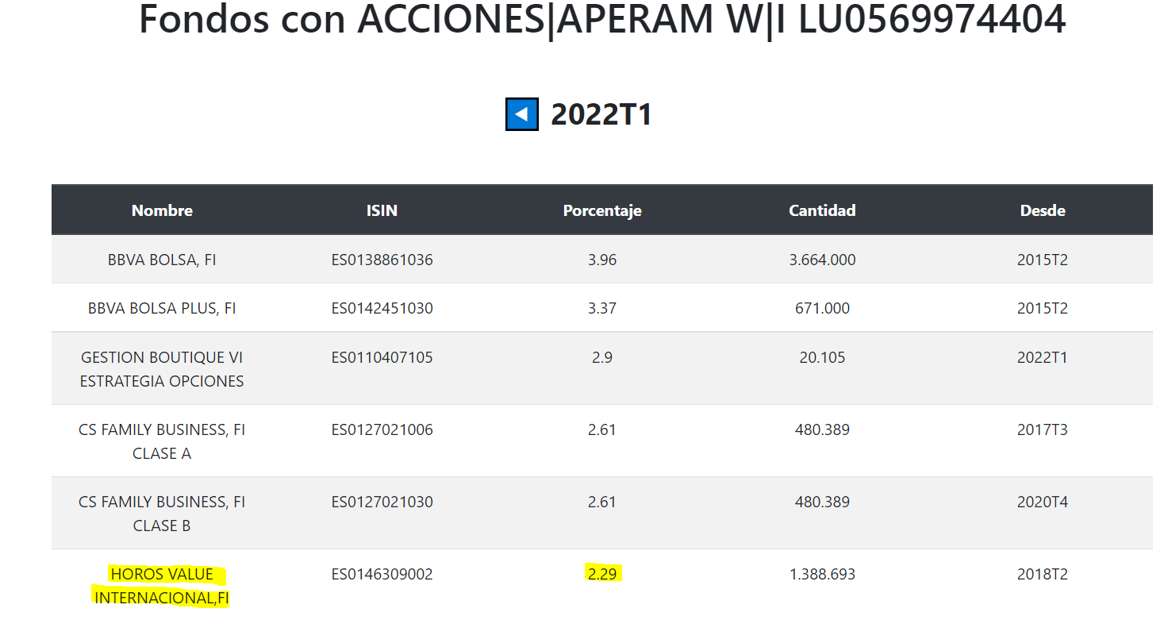Click the Desde column header
The width and height of the screenshot is (1168, 620).
click(1043, 210)
